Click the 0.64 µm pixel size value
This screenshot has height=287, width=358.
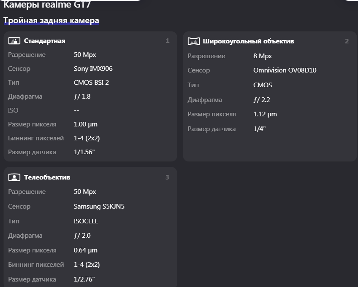[x=85, y=250]
